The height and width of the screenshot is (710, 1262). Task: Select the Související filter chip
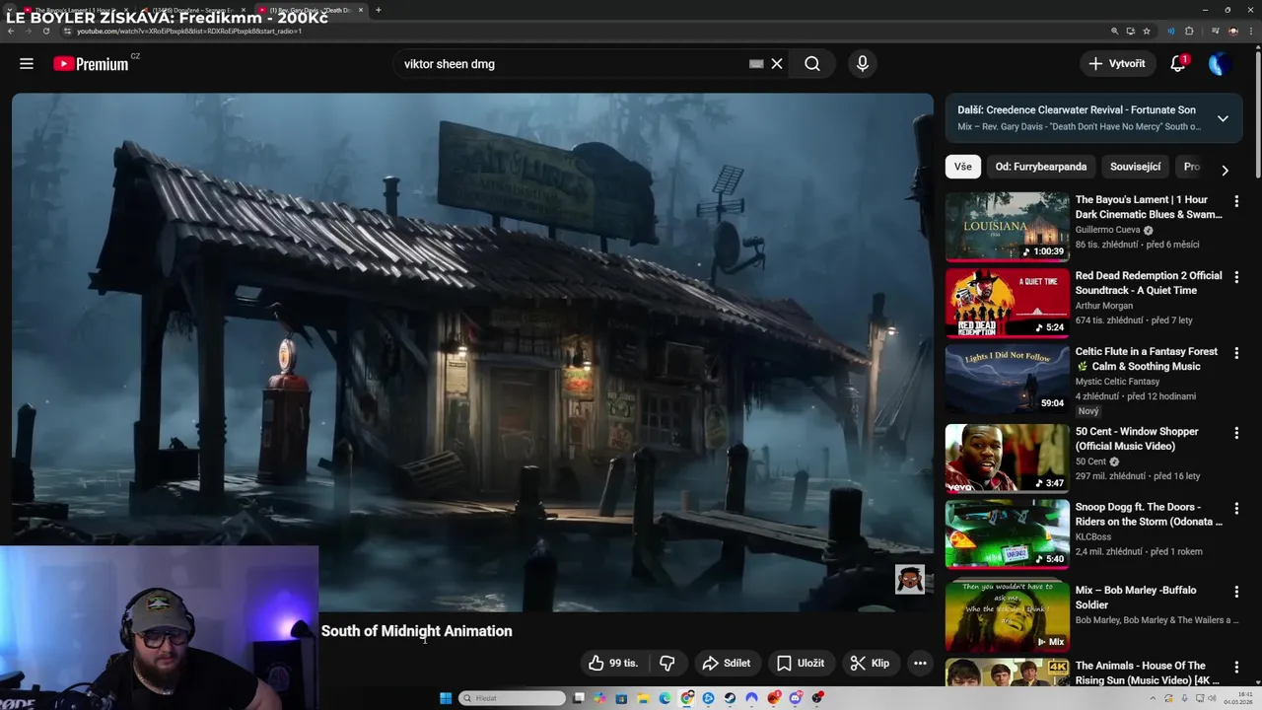[1135, 167]
